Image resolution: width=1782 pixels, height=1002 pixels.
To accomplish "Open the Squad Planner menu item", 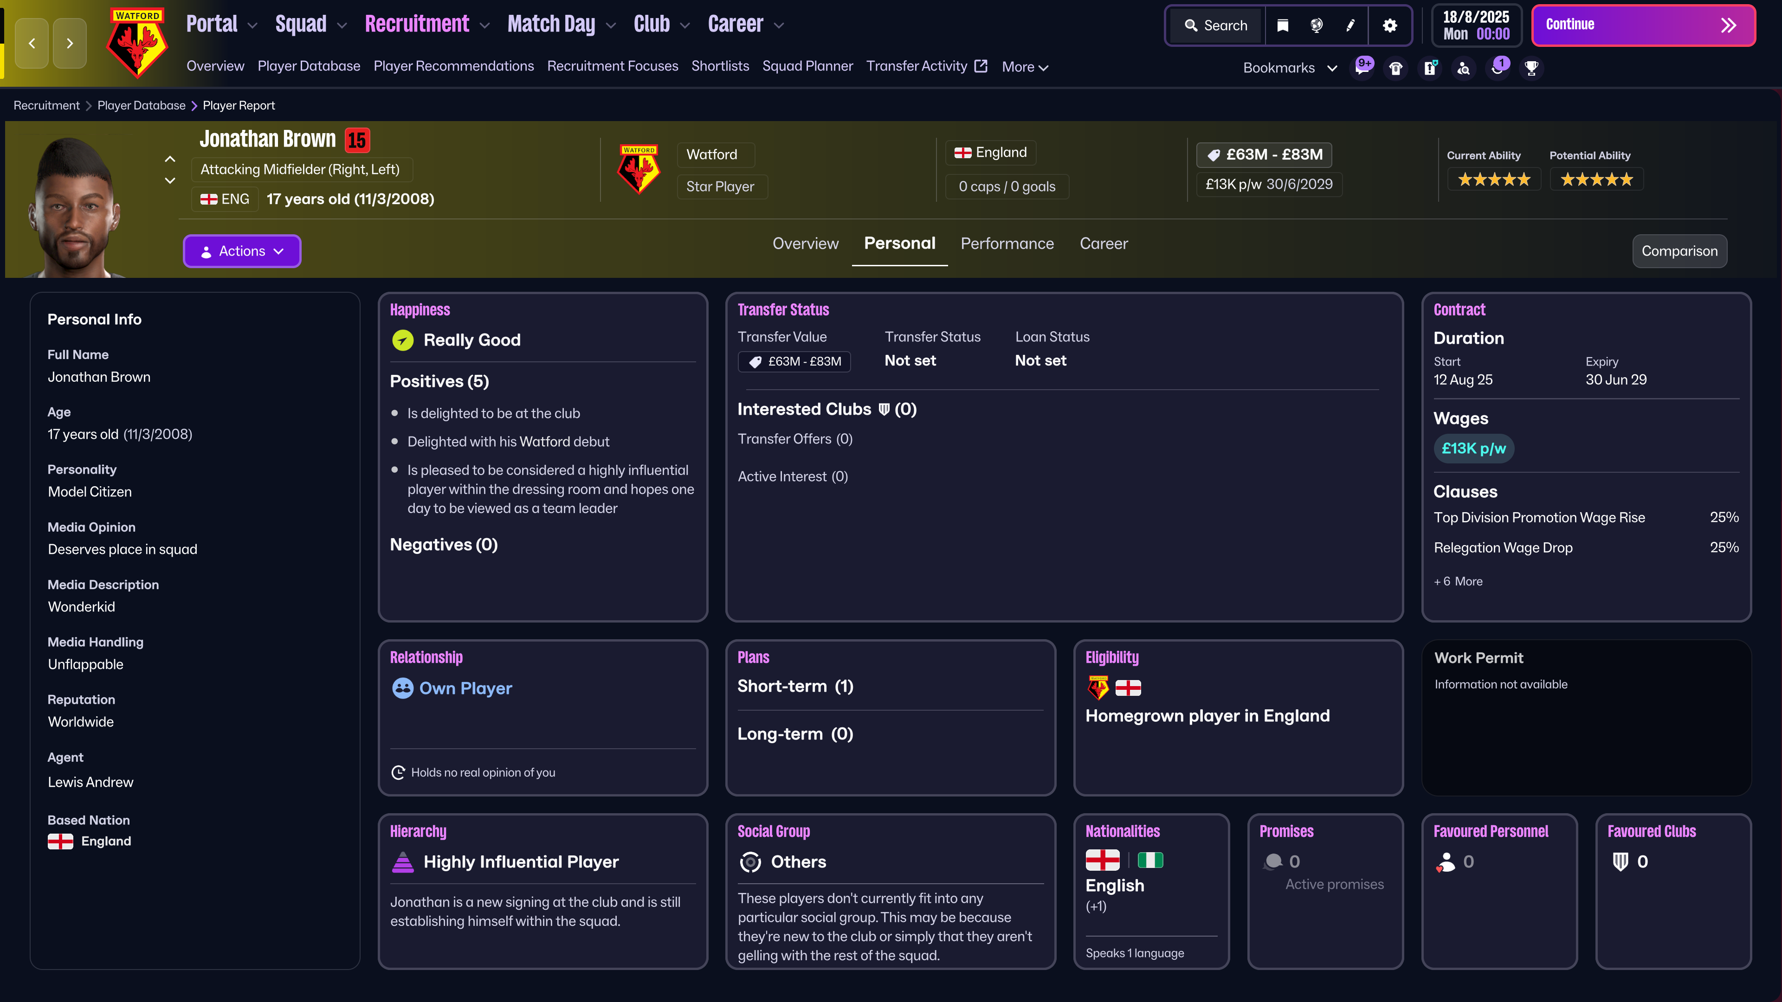I will pos(807,66).
